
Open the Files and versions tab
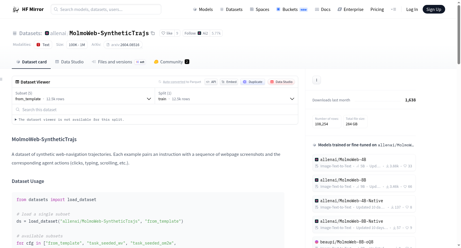(x=118, y=62)
